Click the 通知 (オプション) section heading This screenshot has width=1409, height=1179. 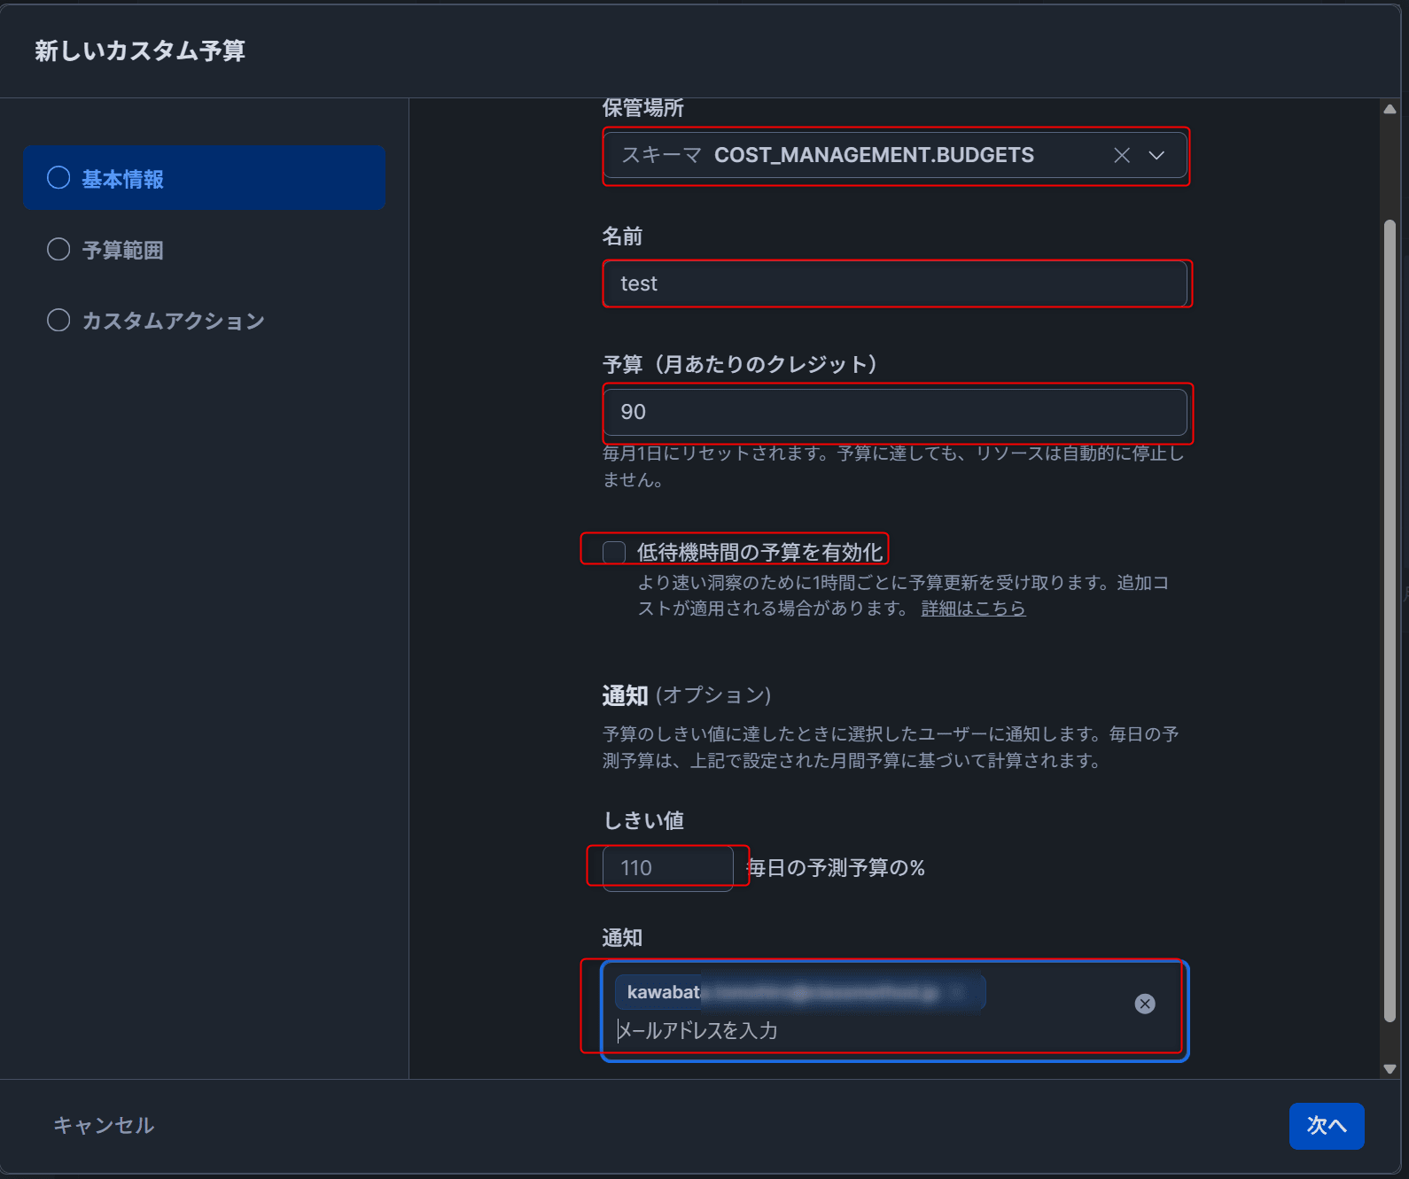coord(687,695)
